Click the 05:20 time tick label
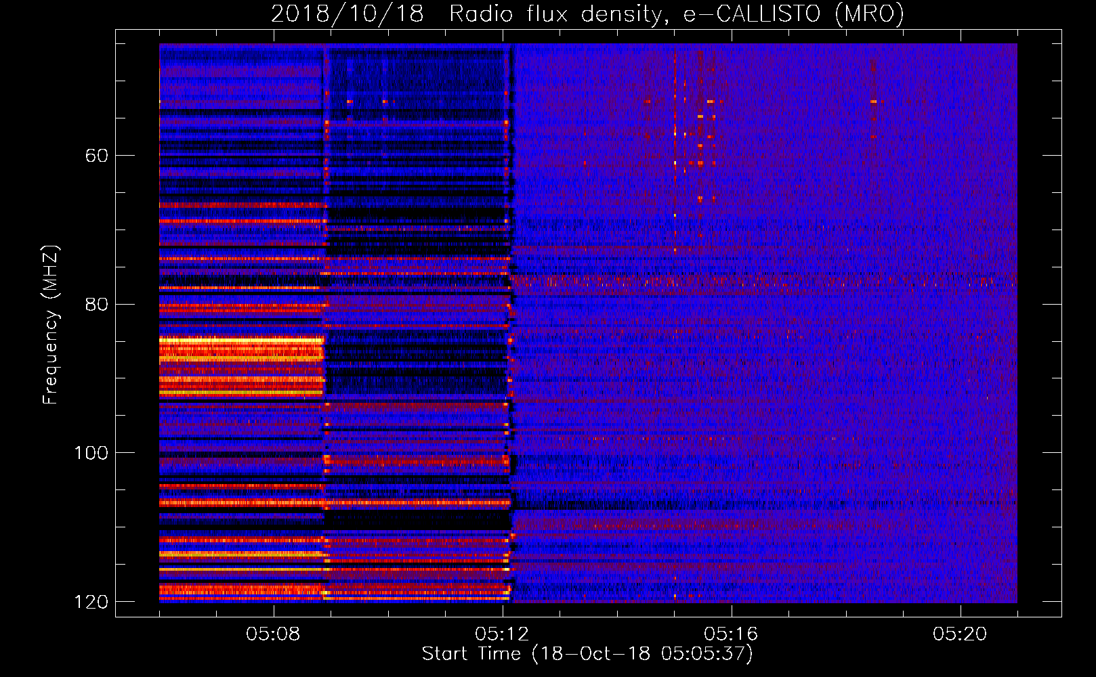 pyautogui.click(x=960, y=634)
